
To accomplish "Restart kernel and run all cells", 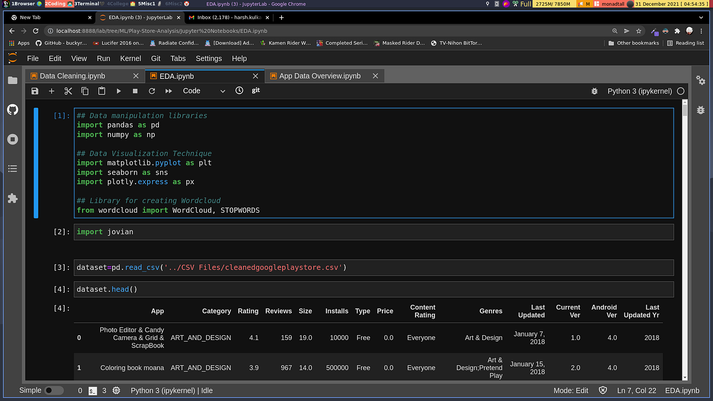I will [169, 91].
